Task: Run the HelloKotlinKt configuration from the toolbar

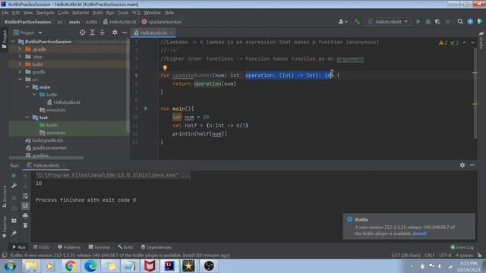Action: click(x=418, y=22)
